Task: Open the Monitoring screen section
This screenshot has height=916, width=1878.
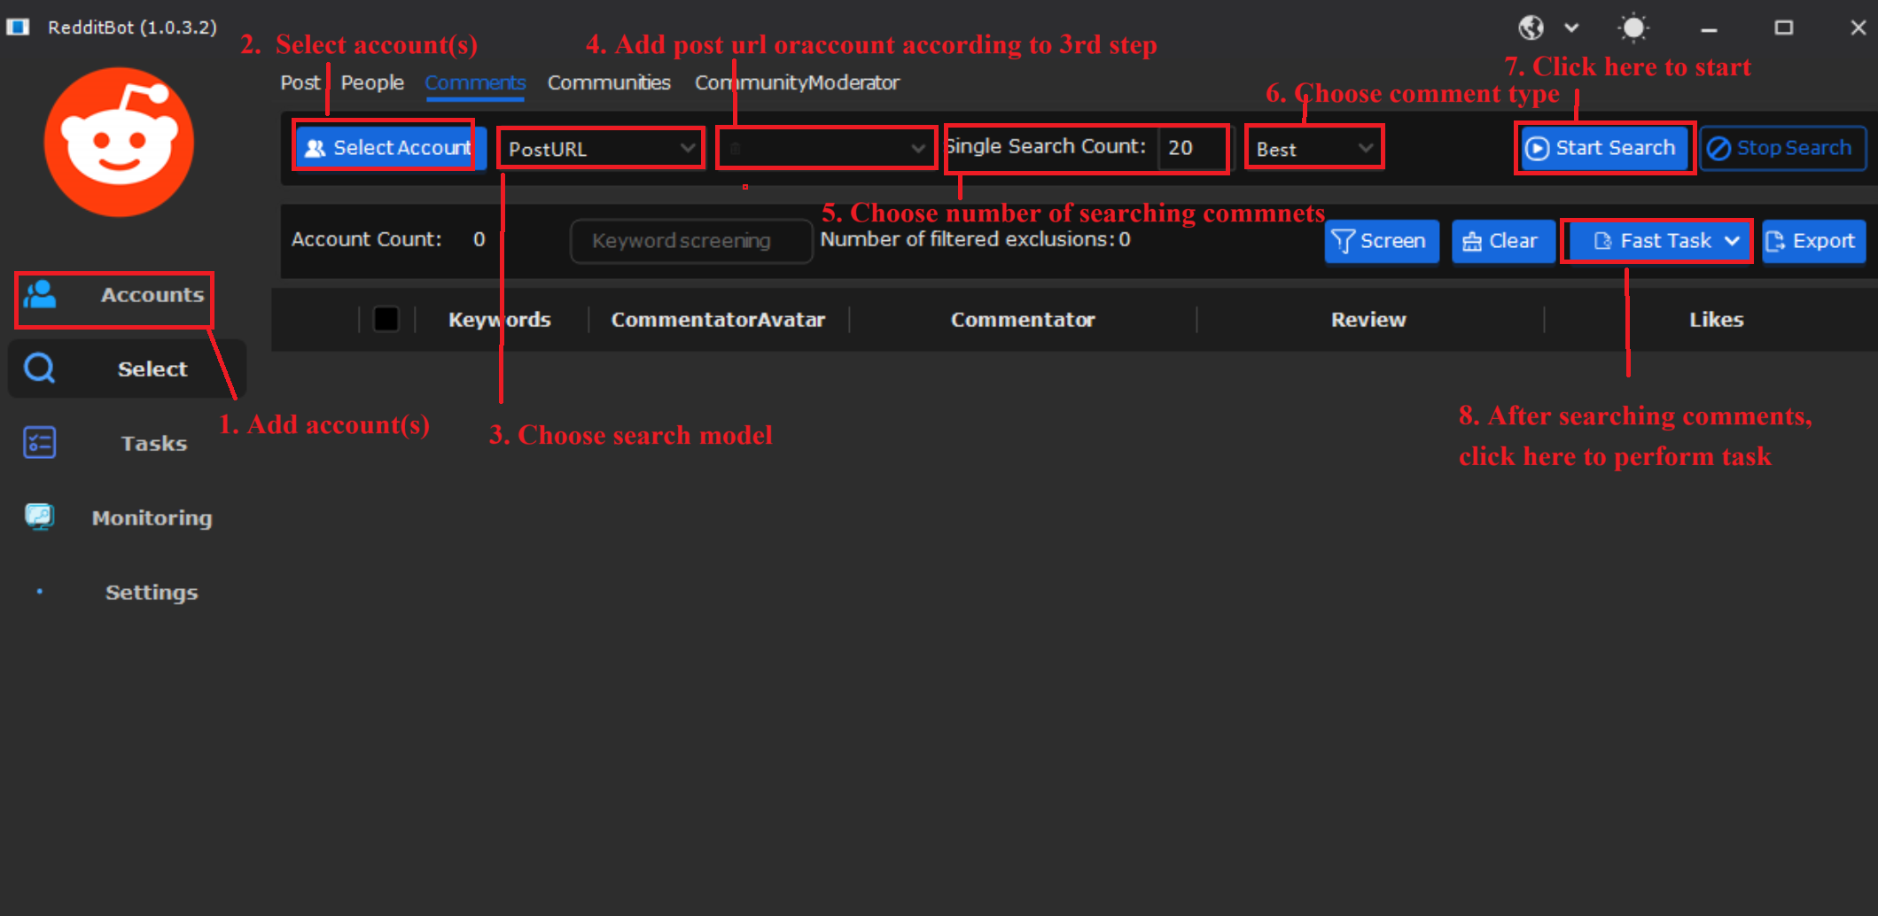Action: 127,517
